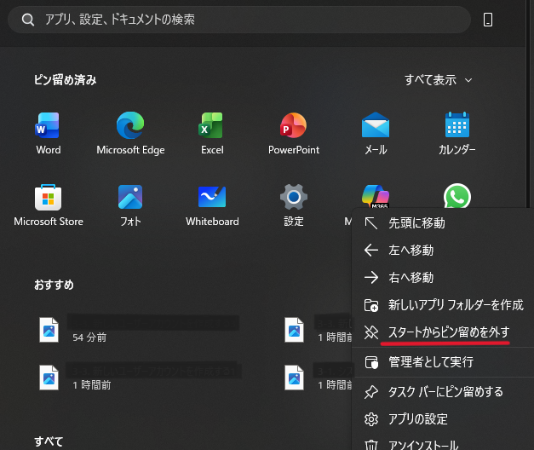
Task: Expand すべて表示 for pinned apps
Action: click(438, 80)
